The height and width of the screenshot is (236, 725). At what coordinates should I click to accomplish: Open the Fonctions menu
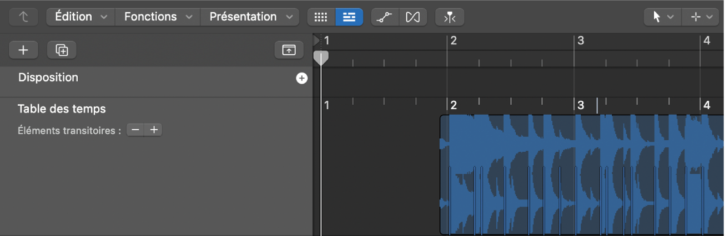pyautogui.click(x=158, y=17)
